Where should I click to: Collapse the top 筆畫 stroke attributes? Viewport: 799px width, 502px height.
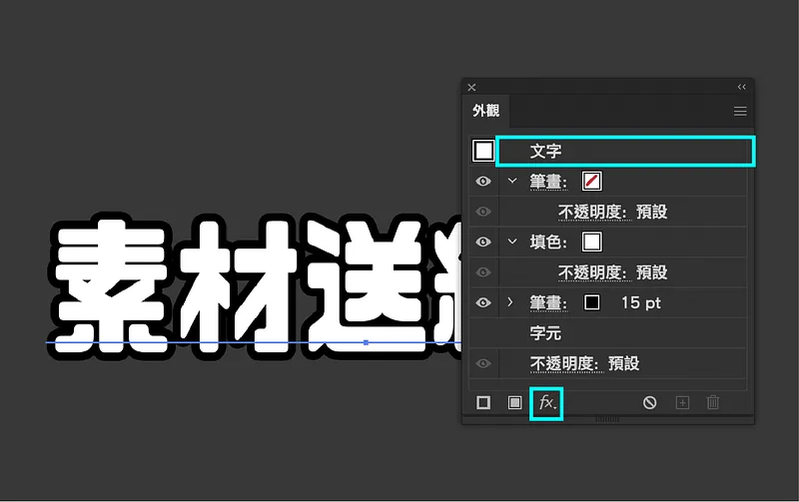[x=512, y=181]
